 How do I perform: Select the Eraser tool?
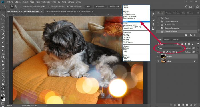click(x=3, y=53)
